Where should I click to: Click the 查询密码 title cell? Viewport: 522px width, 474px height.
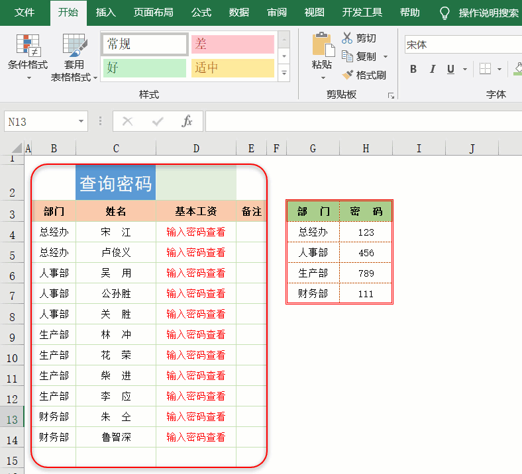click(115, 183)
